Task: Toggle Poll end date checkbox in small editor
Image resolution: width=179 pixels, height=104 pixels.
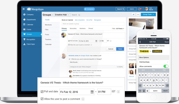Action: [x=69, y=41]
